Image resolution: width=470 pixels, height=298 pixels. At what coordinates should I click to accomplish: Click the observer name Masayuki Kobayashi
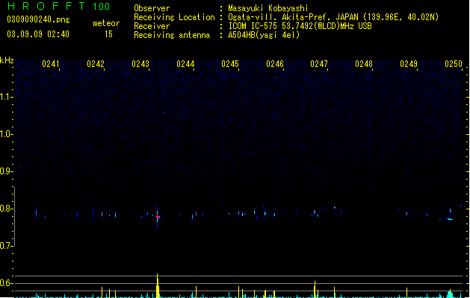[268, 8]
